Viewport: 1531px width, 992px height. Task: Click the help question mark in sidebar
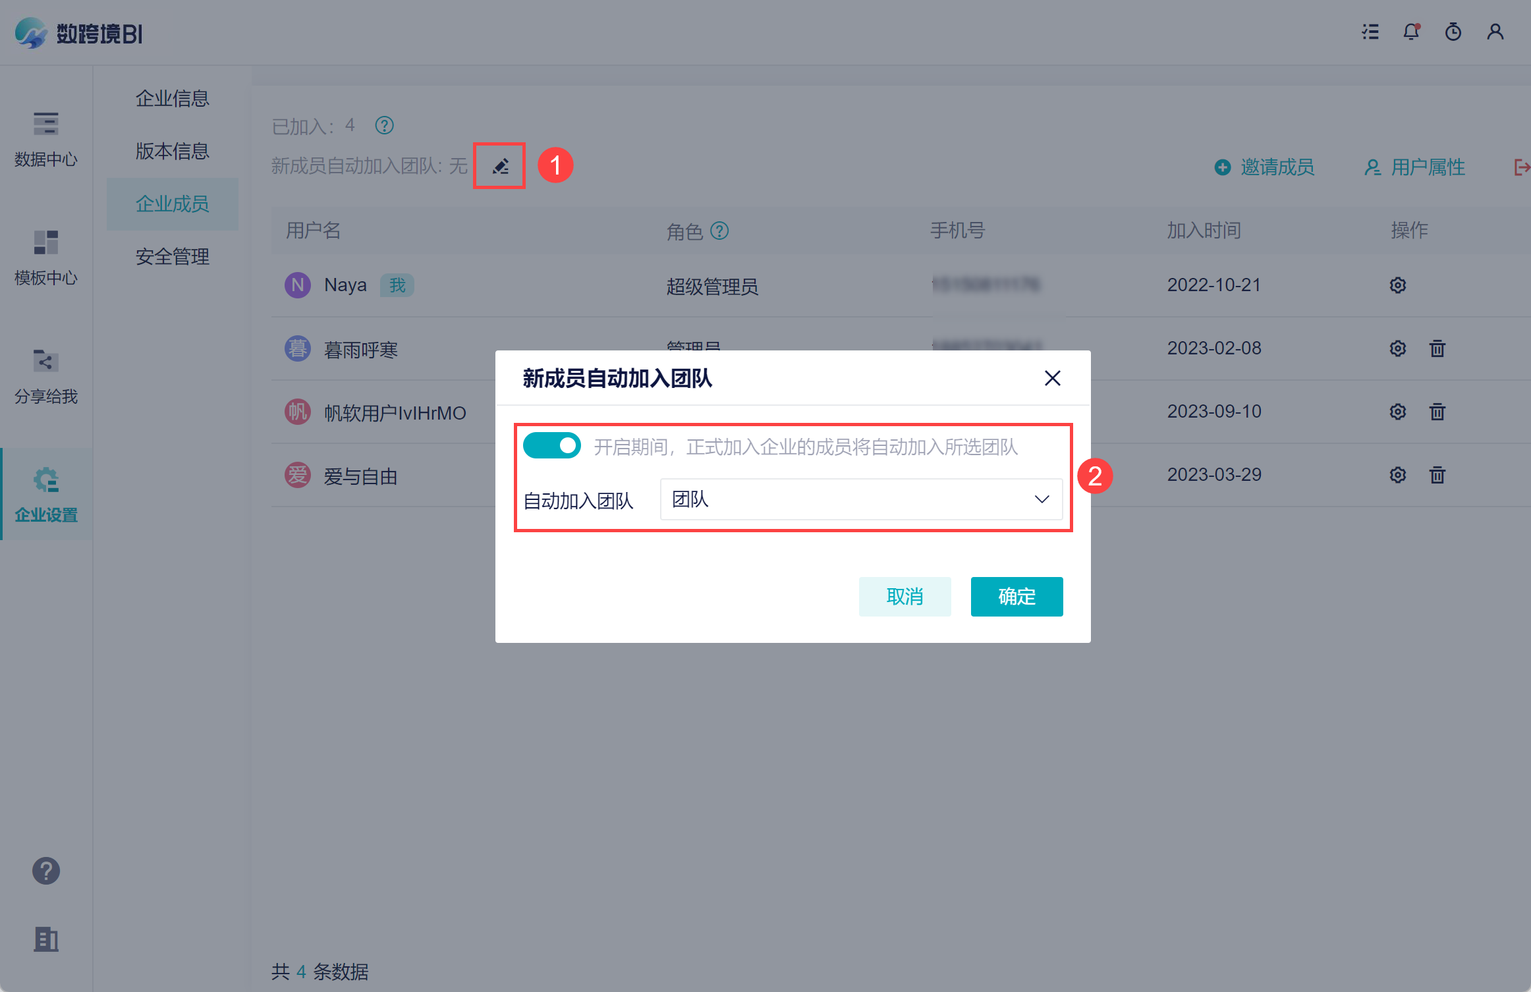(x=46, y=871)
